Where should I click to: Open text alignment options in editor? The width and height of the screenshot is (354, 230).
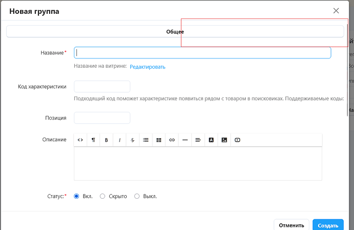pyautogui.click(x=198, y=140)
